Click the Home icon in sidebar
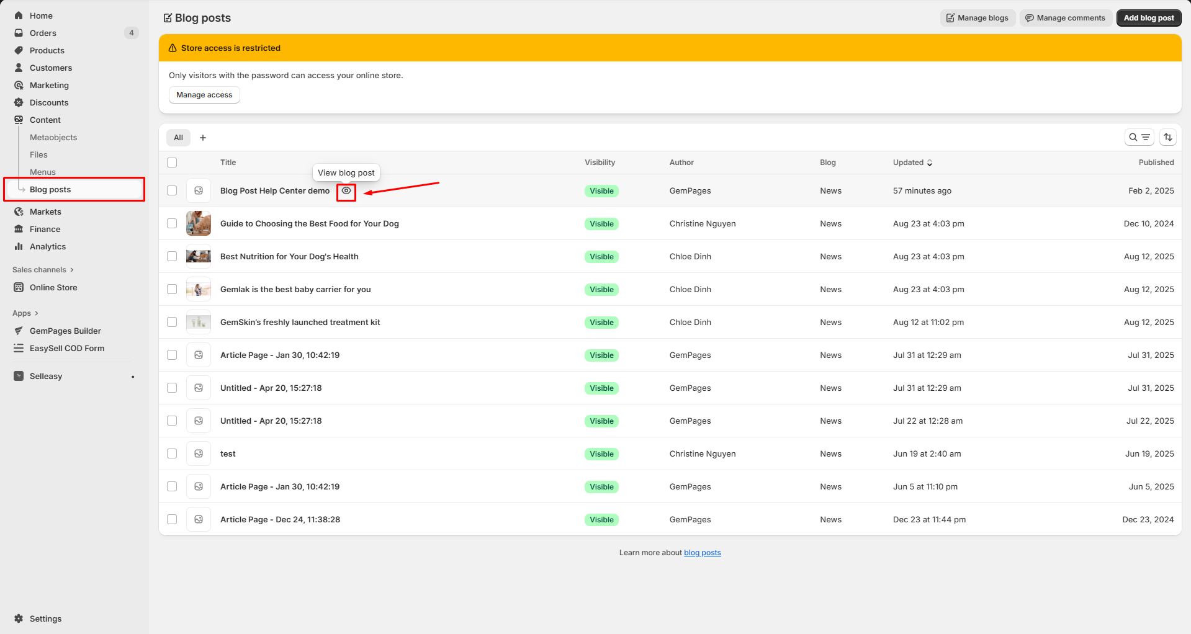Screen dimensions: 1191x634 tap(19, 16)
